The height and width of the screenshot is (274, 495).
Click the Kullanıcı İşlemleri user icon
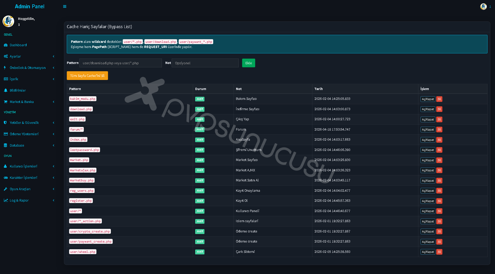coord(5,166)
